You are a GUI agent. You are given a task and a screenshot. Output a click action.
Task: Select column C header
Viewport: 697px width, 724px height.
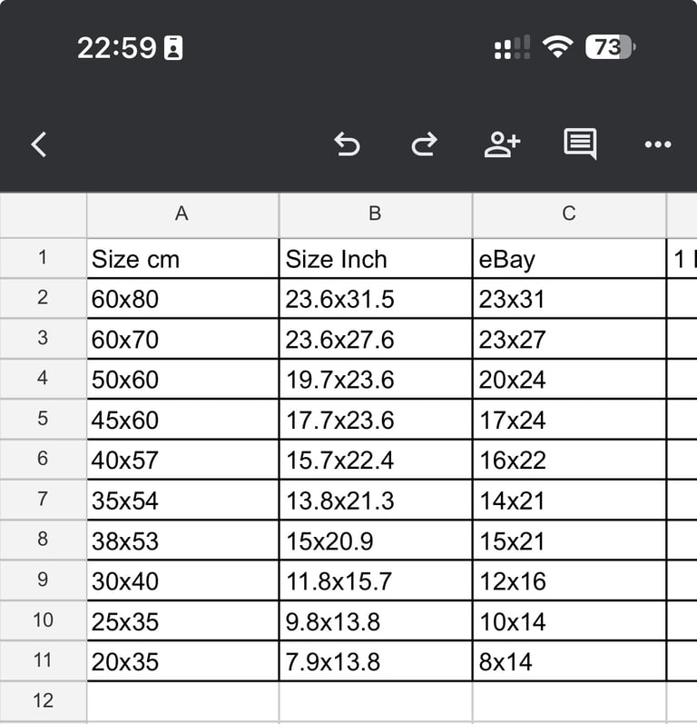569,214
